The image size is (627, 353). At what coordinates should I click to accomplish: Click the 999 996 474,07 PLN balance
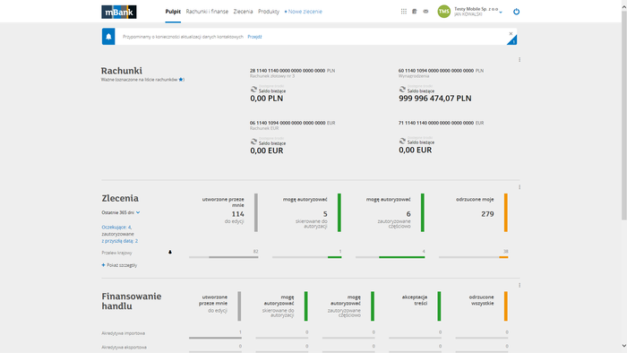pos(434,99)
